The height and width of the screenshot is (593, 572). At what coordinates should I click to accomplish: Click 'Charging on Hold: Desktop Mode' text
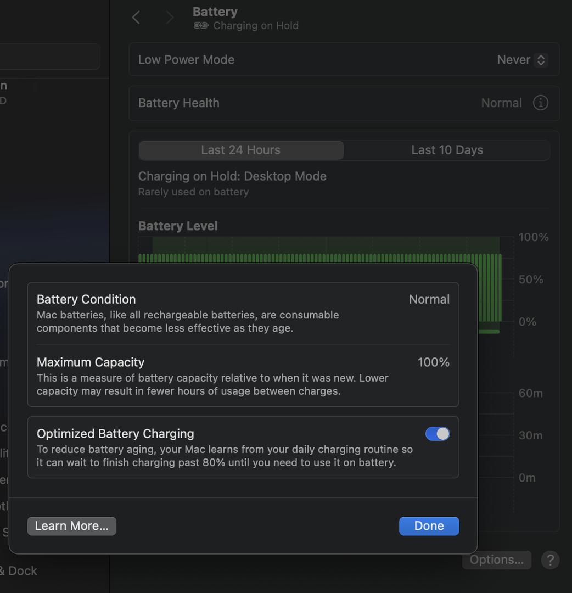click(x=232, y=176)
